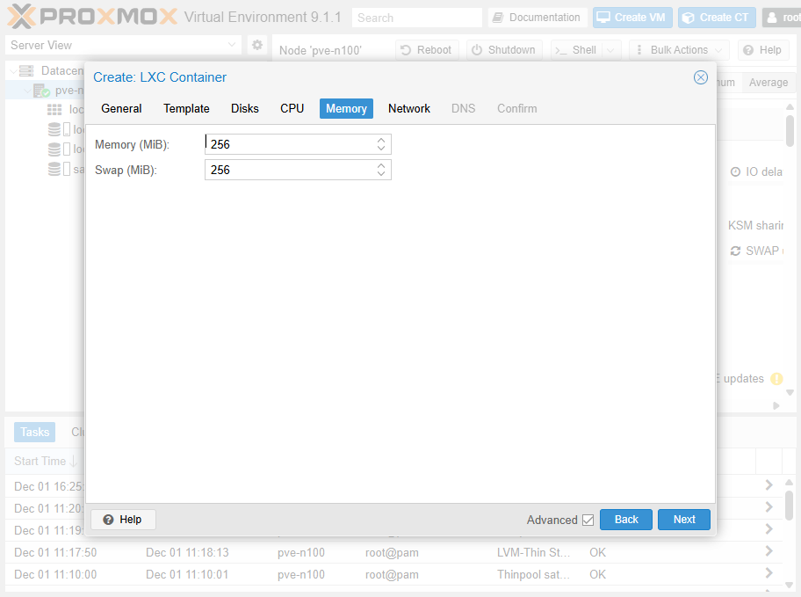Click the Create CT cube icon button
801x597 pixels.
(717, 18)
